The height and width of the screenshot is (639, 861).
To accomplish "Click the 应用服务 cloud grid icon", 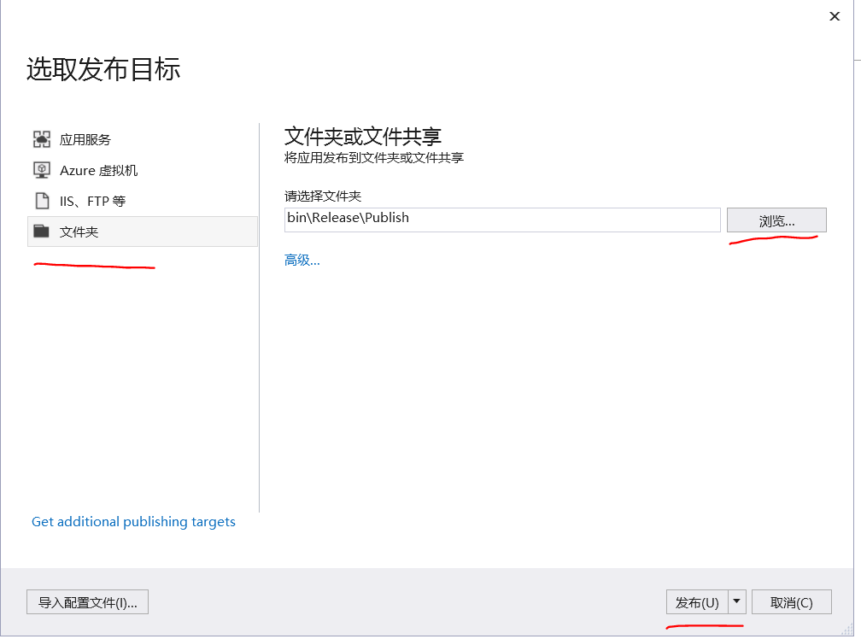I will click(x=41, y=138).
